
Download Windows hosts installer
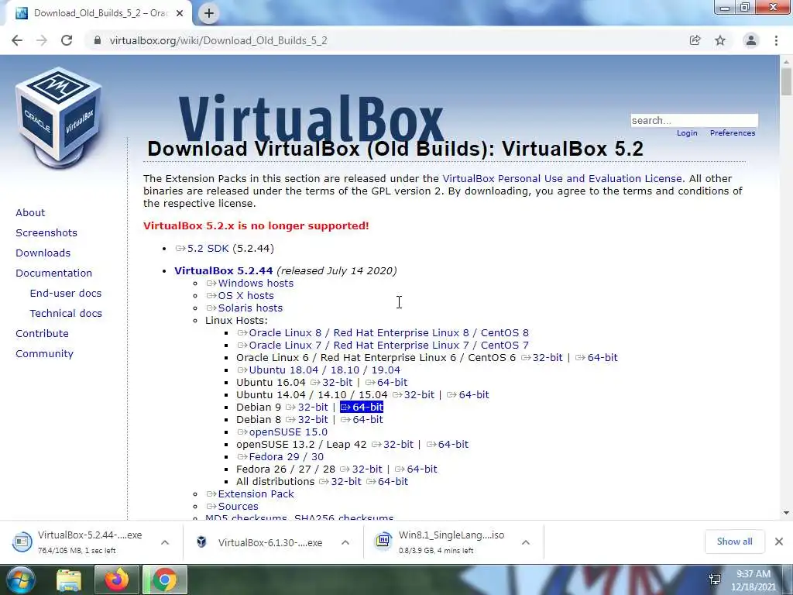tap(250, 284)
